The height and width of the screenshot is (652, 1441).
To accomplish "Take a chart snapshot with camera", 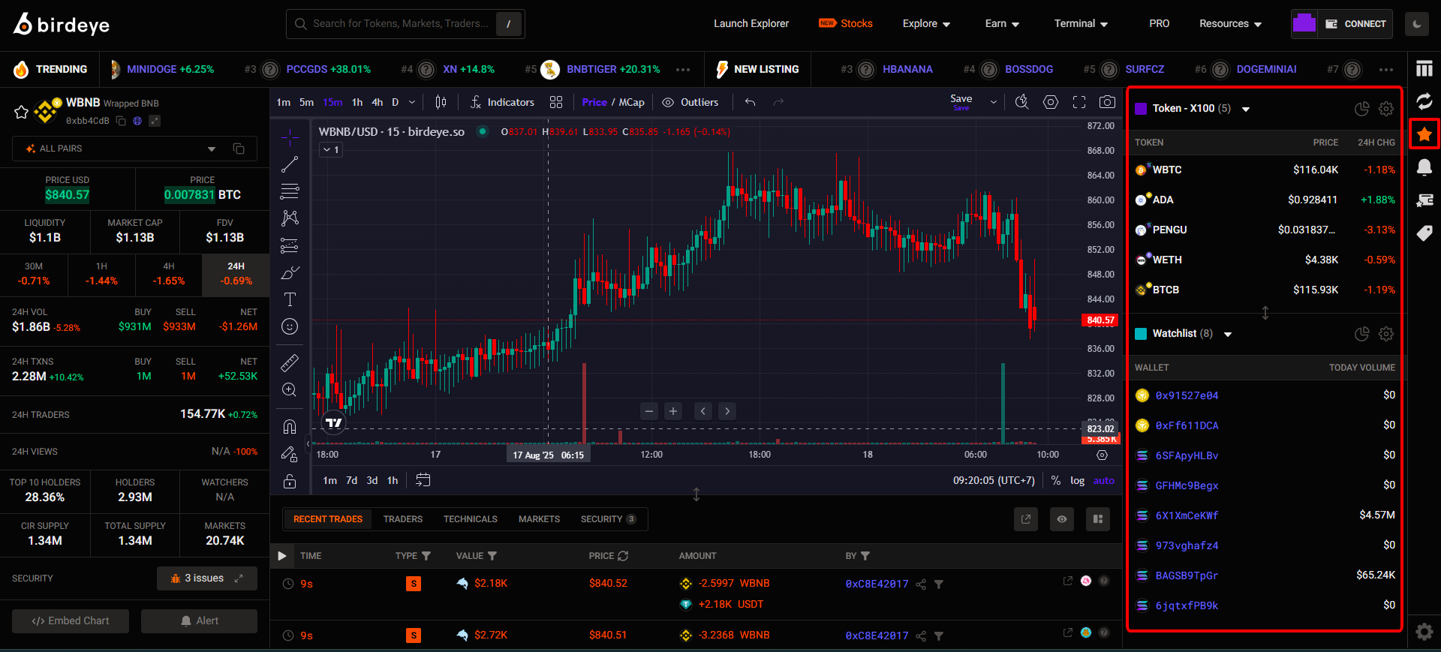I will [x=1107, y=102].
